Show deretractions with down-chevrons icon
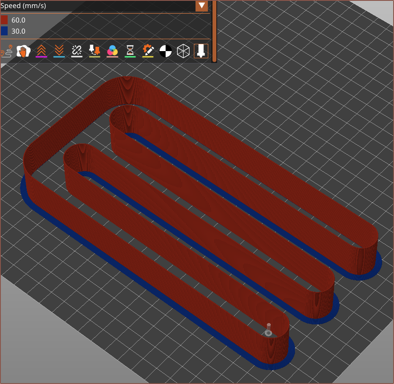Image resolution: width=394 pixels, height=384 pixels. (59, 51)
